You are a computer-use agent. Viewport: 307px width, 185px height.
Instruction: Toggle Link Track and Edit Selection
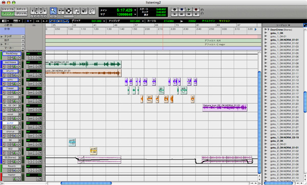[x=60, y=21]
